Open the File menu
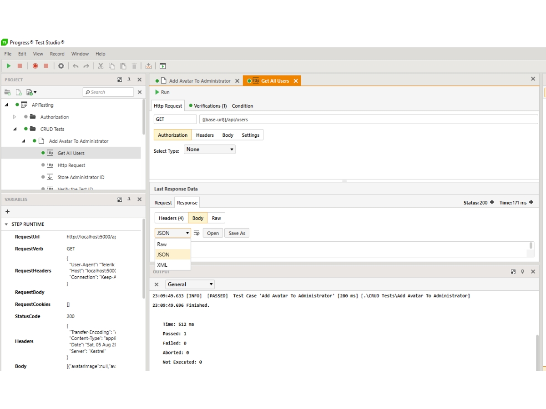 click(8, 54)
